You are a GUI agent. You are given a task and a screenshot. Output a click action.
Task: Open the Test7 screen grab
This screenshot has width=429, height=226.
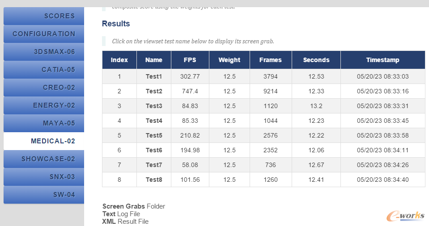(154, 165)
